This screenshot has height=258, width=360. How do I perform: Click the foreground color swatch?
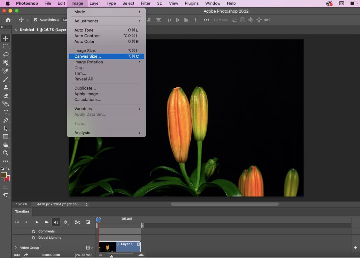[x=4, y=175]
